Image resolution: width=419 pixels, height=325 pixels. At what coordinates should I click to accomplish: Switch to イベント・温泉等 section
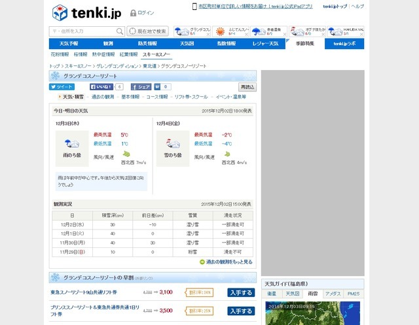pyautogui.click(x=231, y=97)
